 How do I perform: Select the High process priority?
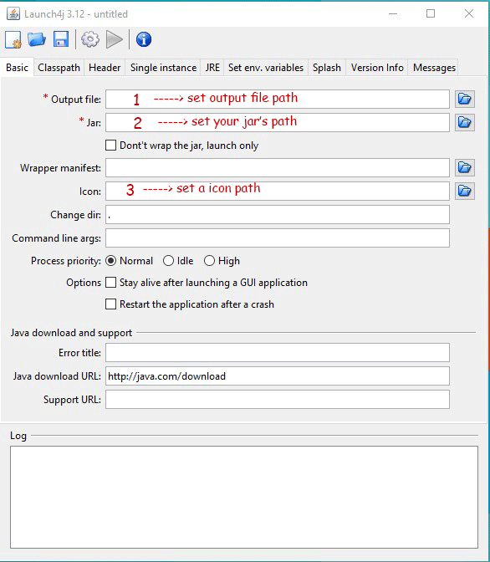point(209,261)
